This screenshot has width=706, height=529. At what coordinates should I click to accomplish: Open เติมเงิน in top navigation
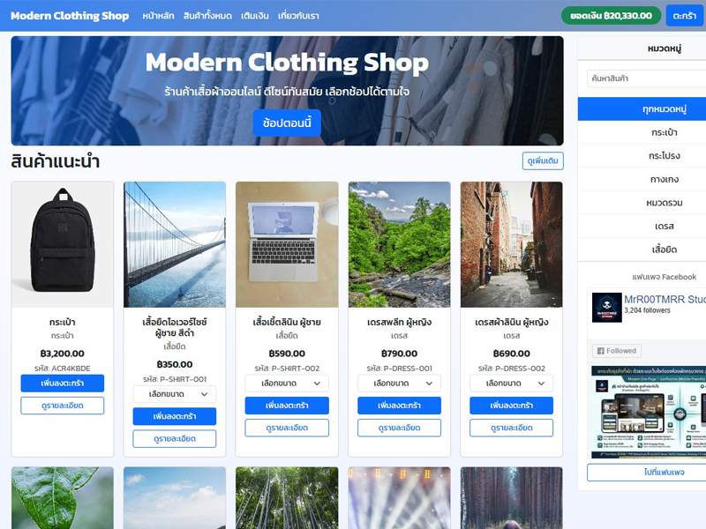click(255, 16)
